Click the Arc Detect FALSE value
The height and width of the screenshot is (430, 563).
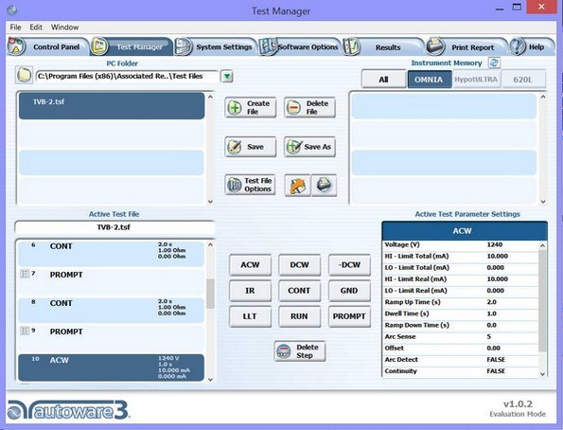(x=496, y=360)
